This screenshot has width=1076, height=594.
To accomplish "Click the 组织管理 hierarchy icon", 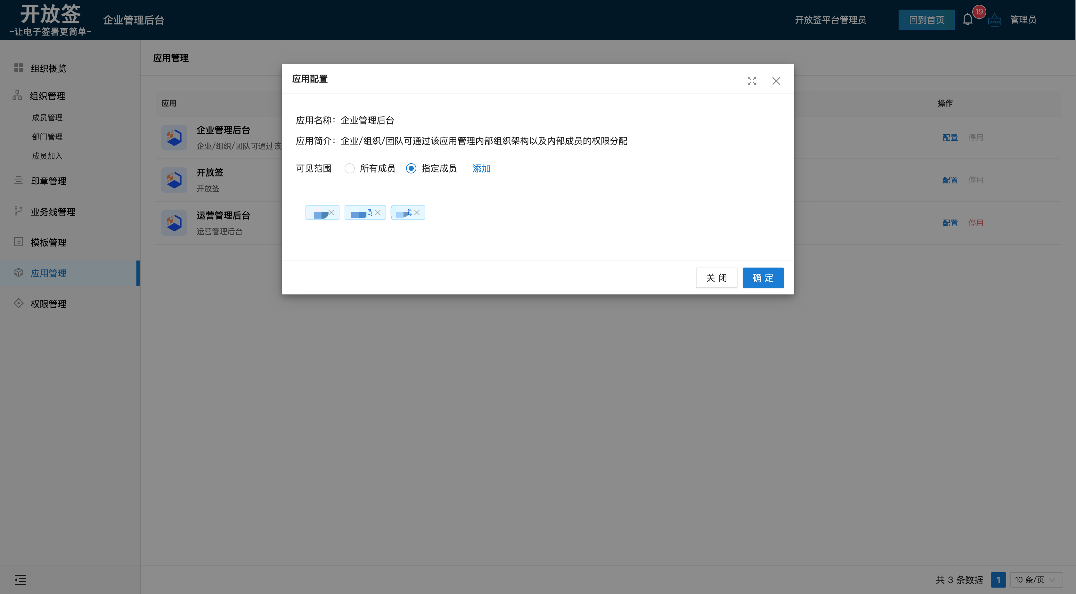I will (17, 95).
